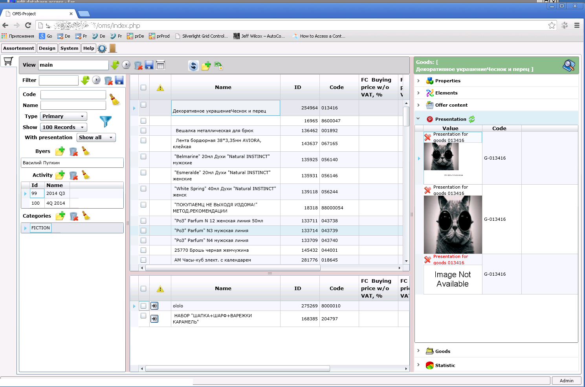The height and width of the screenshot is (387, 585).
Task: Open the Assortement menu
Action: pyautogui.click(x=18, y=48)
